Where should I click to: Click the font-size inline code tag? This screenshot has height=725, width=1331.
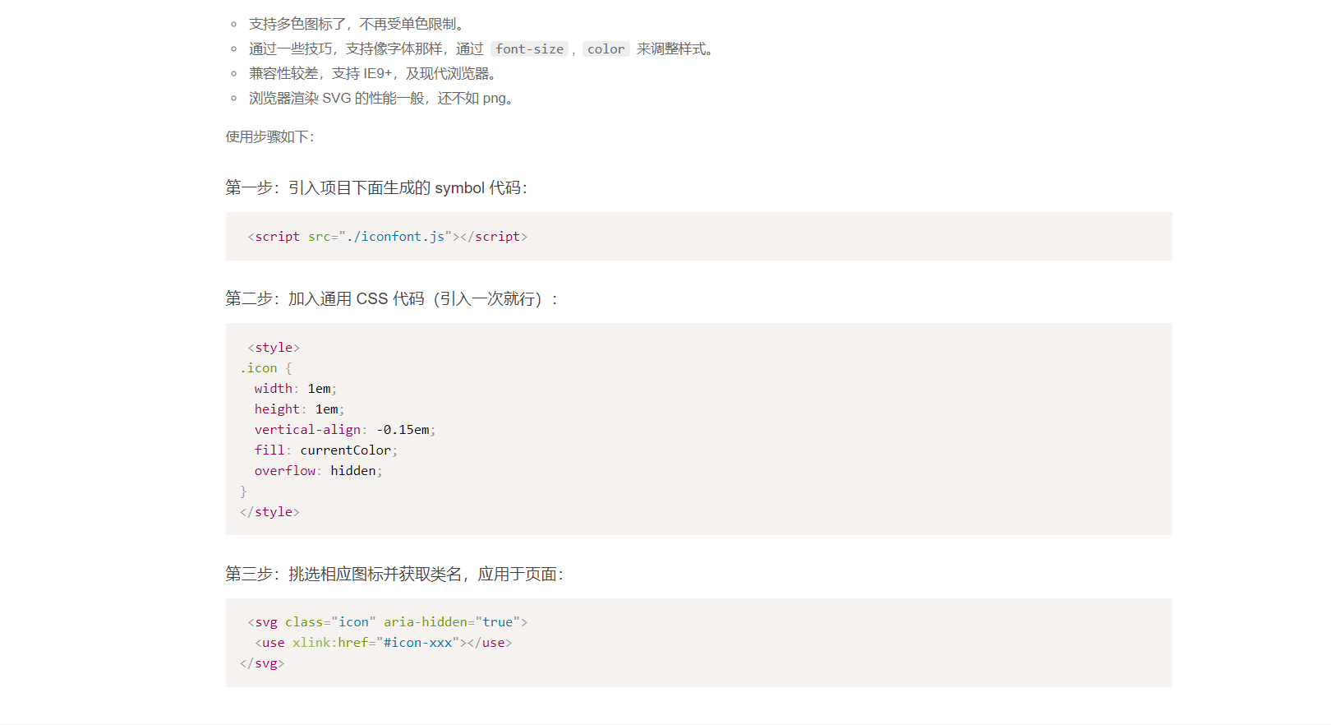coord(530,49)
